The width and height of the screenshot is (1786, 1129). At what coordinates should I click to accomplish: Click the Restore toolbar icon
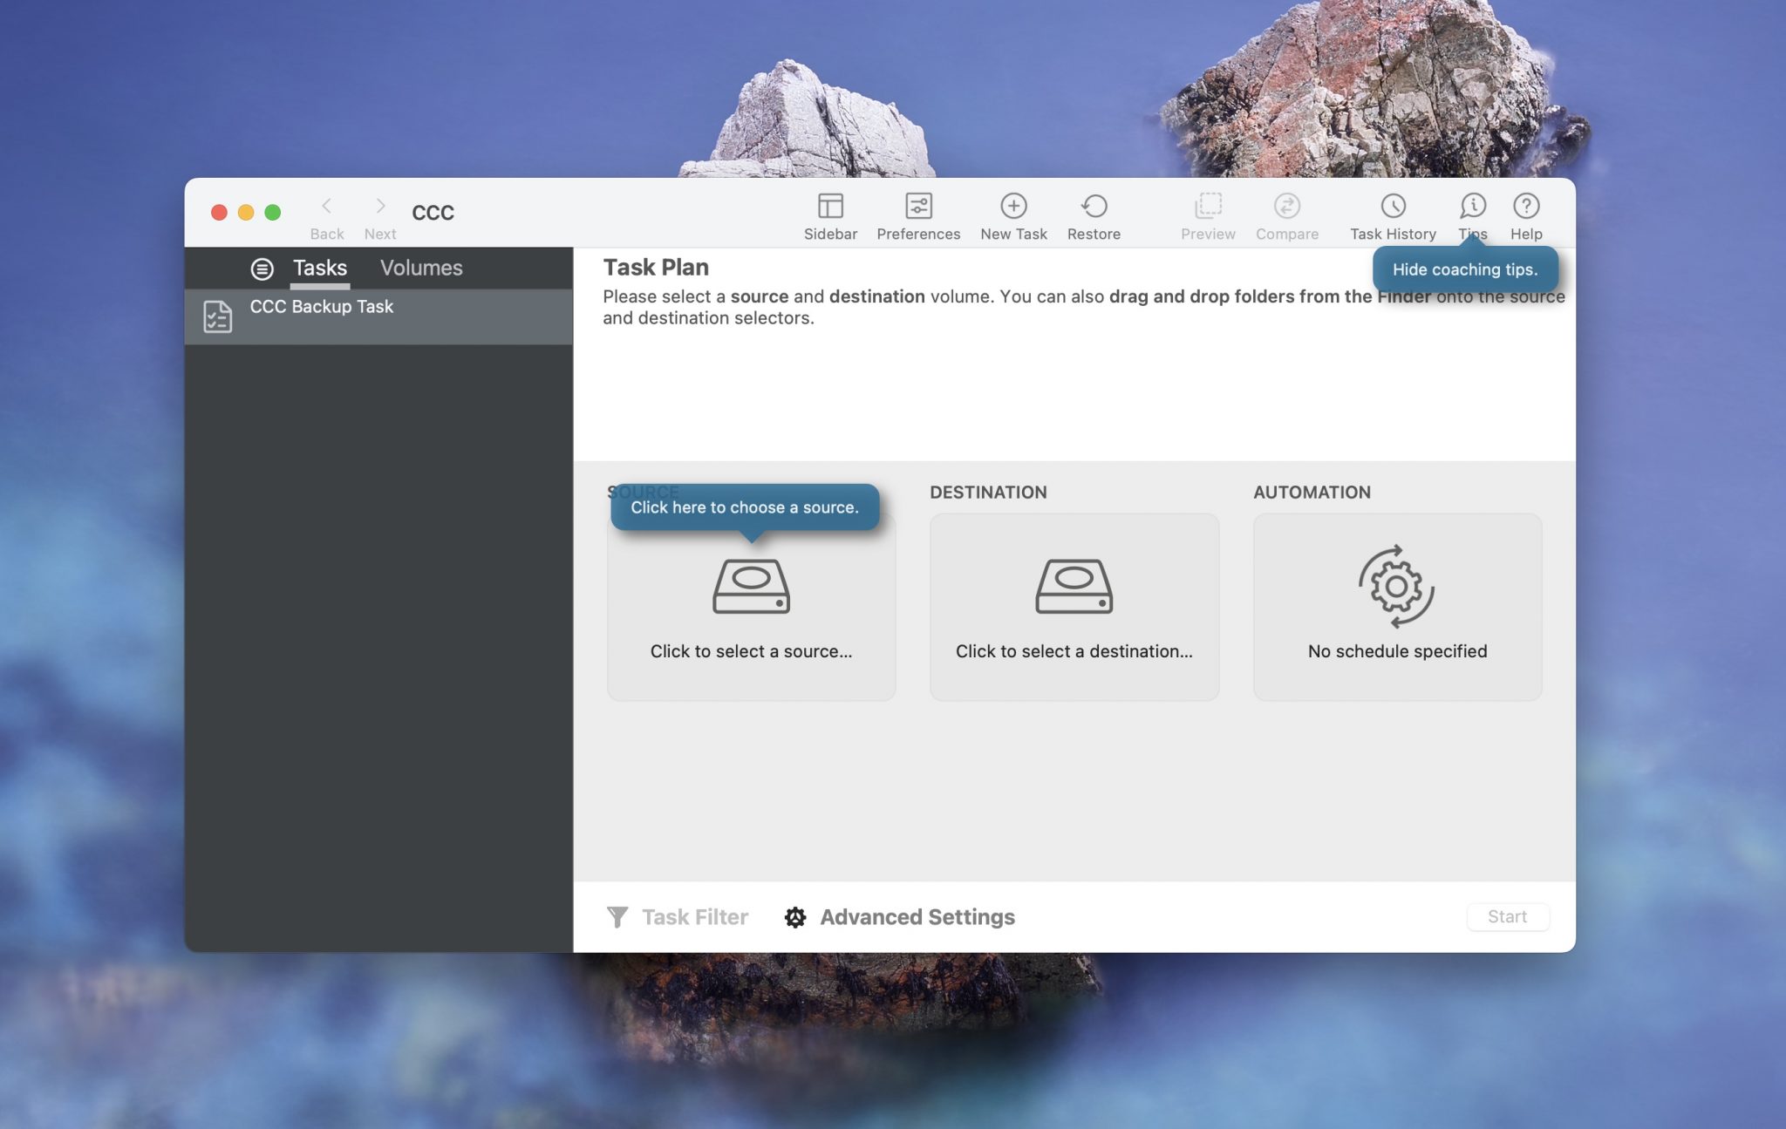(1094, 206)
